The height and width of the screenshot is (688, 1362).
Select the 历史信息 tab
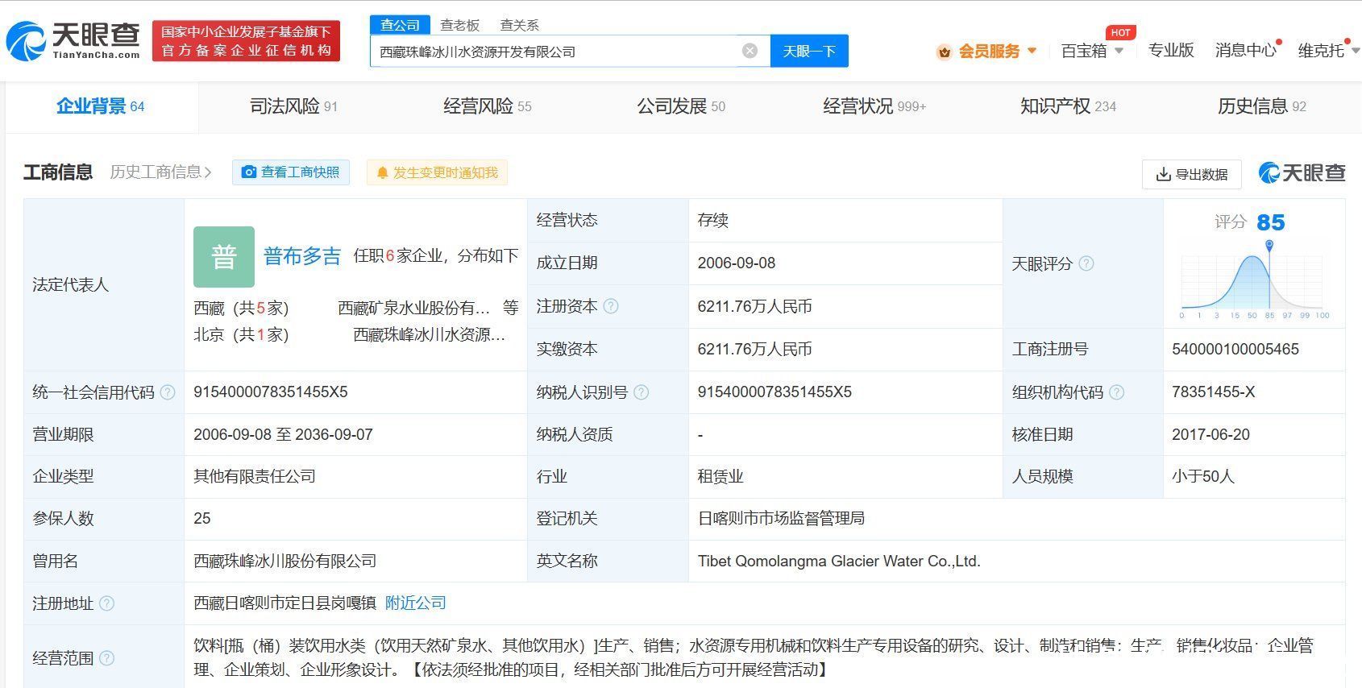tap(1262, 106)
